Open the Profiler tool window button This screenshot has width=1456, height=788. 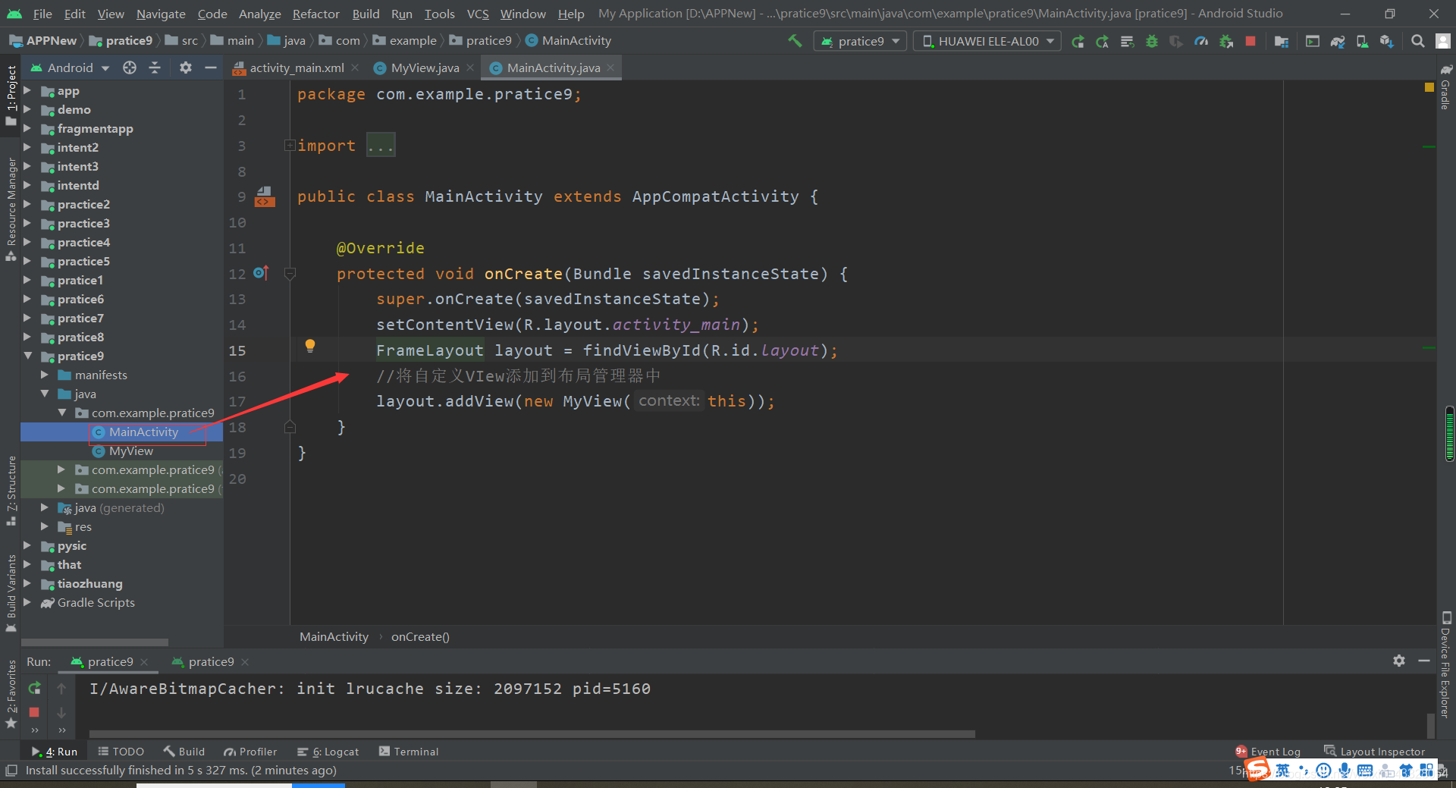(x=250, y=752)
